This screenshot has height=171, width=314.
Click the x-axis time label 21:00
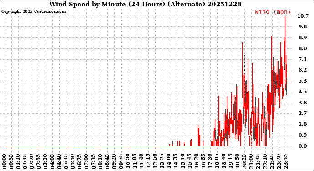(x=251, y=162)
